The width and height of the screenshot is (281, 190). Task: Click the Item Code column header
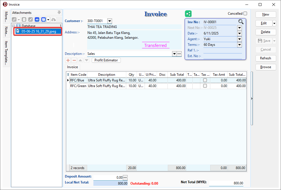coord(78,74)
